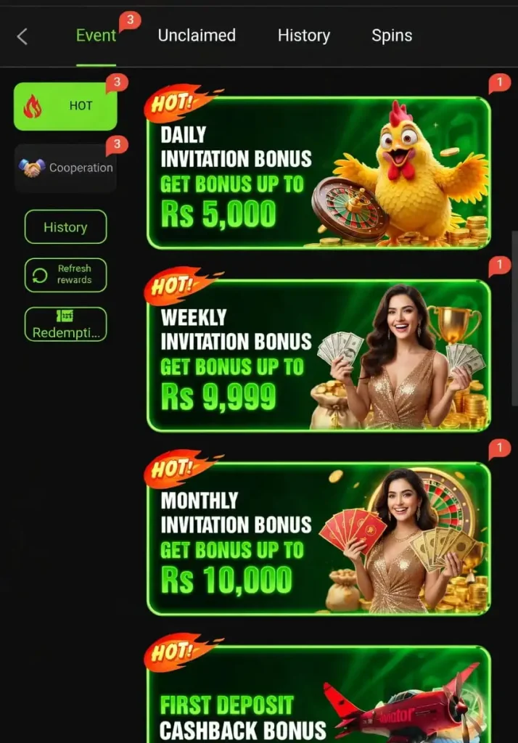Click the Redemption ticket icon

[x=65, y=315]
